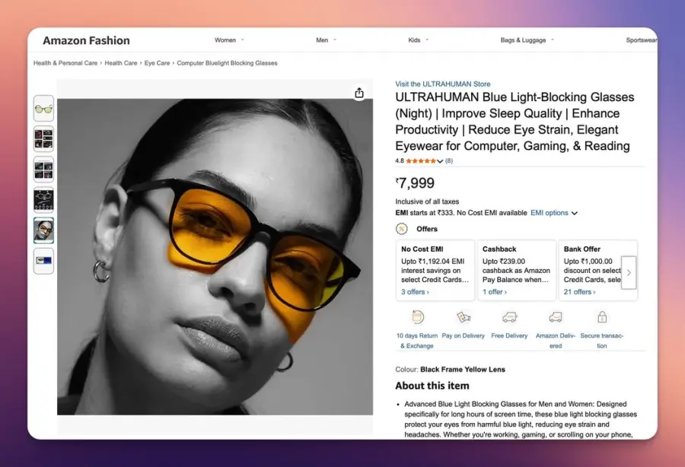Click the 10 days Return & Exchange icon

[x=418, y=317]
